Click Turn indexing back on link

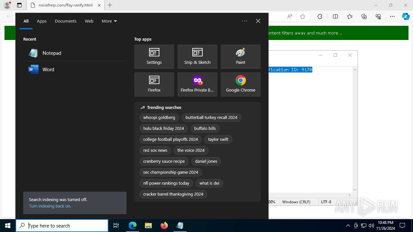50,206
